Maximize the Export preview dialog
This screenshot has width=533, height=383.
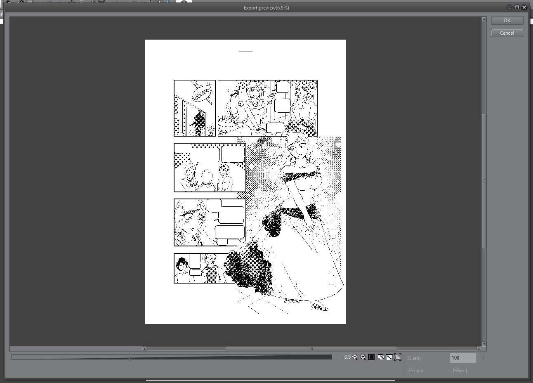516,7
